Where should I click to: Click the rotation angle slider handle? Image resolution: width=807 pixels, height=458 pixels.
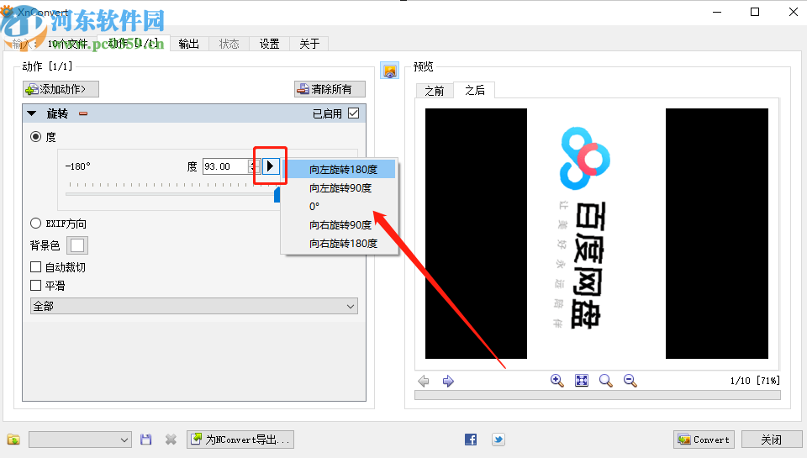(277, 194)
